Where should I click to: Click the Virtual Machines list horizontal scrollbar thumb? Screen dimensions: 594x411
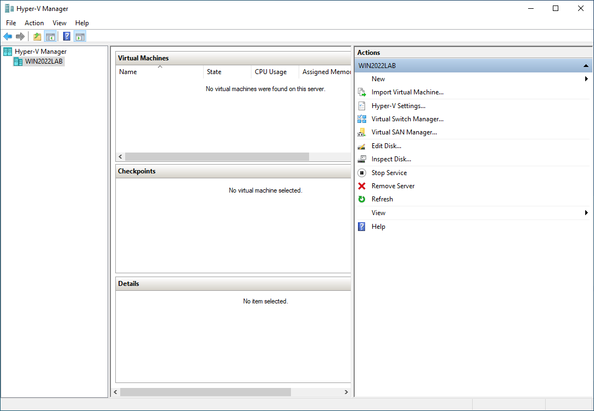[217, 156]
